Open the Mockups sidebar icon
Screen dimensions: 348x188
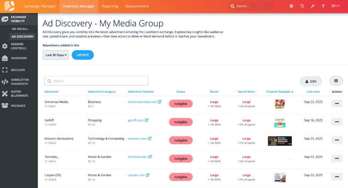tap(5, 70)
